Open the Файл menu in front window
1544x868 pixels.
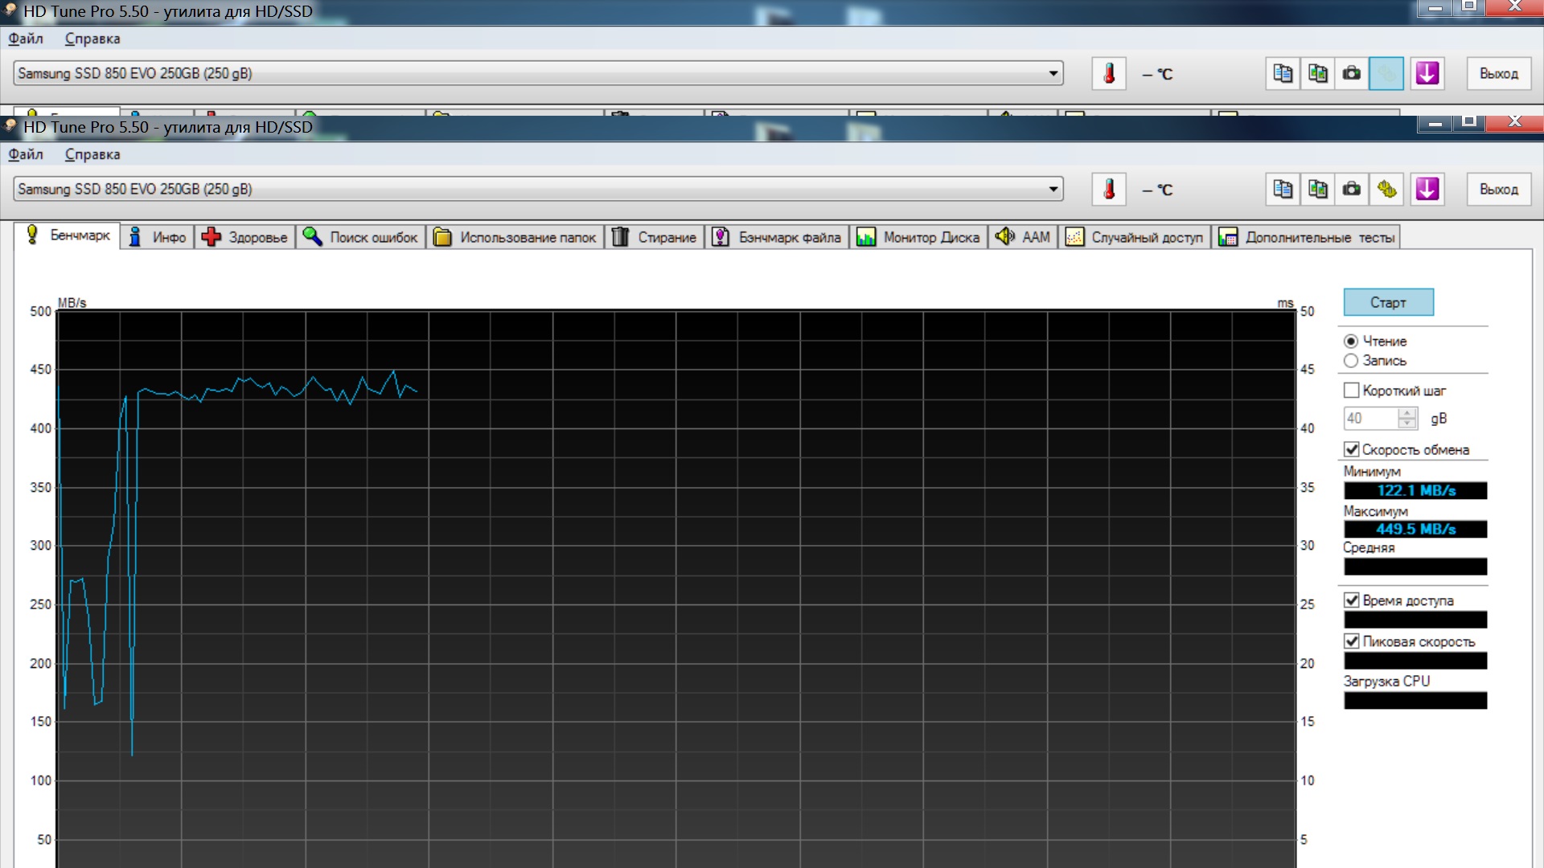coord(26,154)
